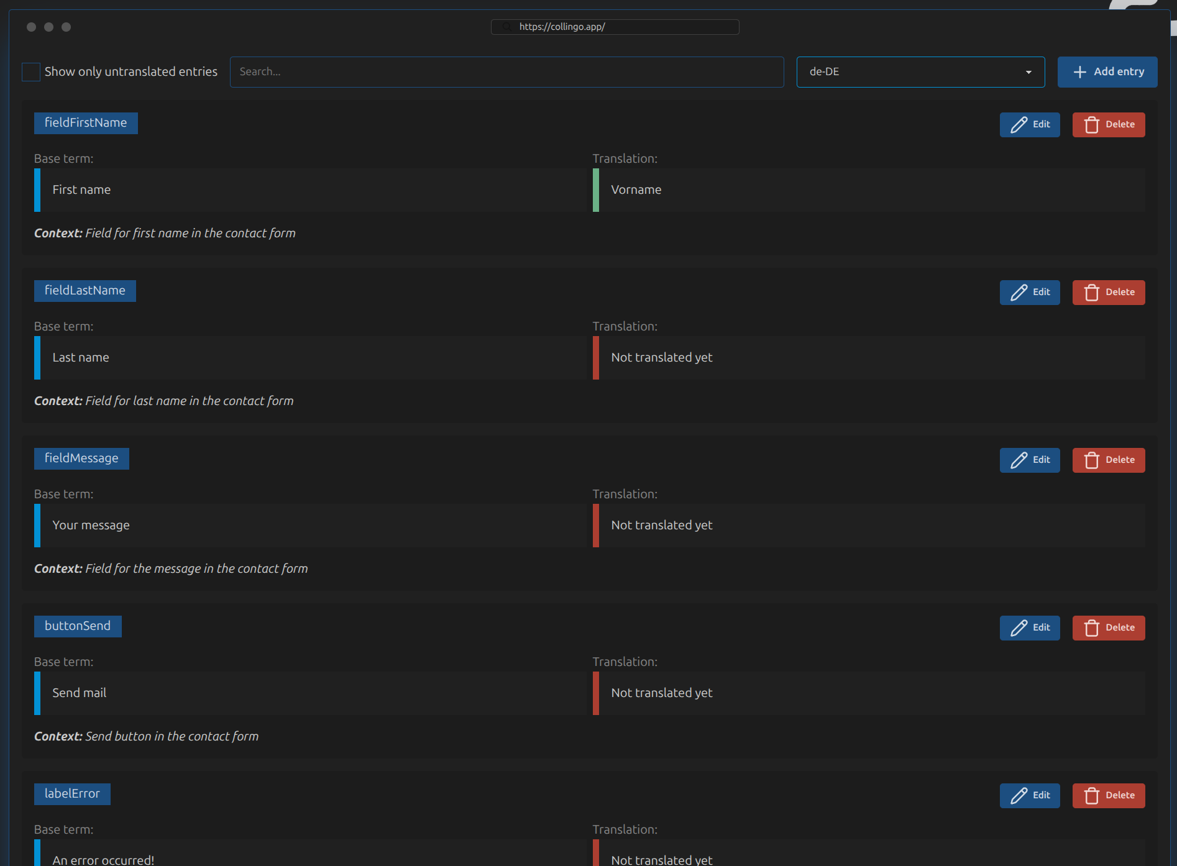This screenshot has width=1177, height=866.
Task: Delete the fieldLastName entry
Action: click(1109, 293)
